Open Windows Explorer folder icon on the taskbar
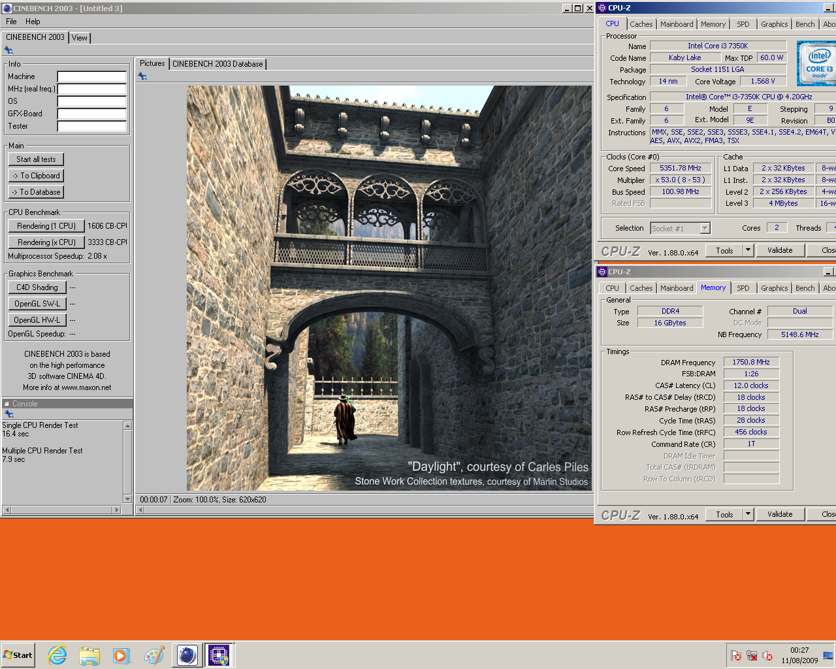 [89, 655]
